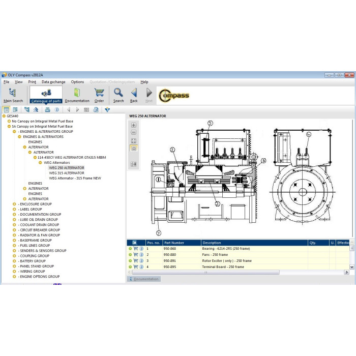The width and height of the screenshot is (356, 356).
Task: Open the Help menu
Action: [x=144, y=82]
